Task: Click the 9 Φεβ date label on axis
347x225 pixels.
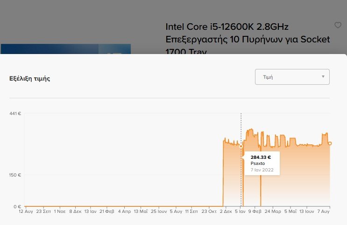Action: coord(255,211)
